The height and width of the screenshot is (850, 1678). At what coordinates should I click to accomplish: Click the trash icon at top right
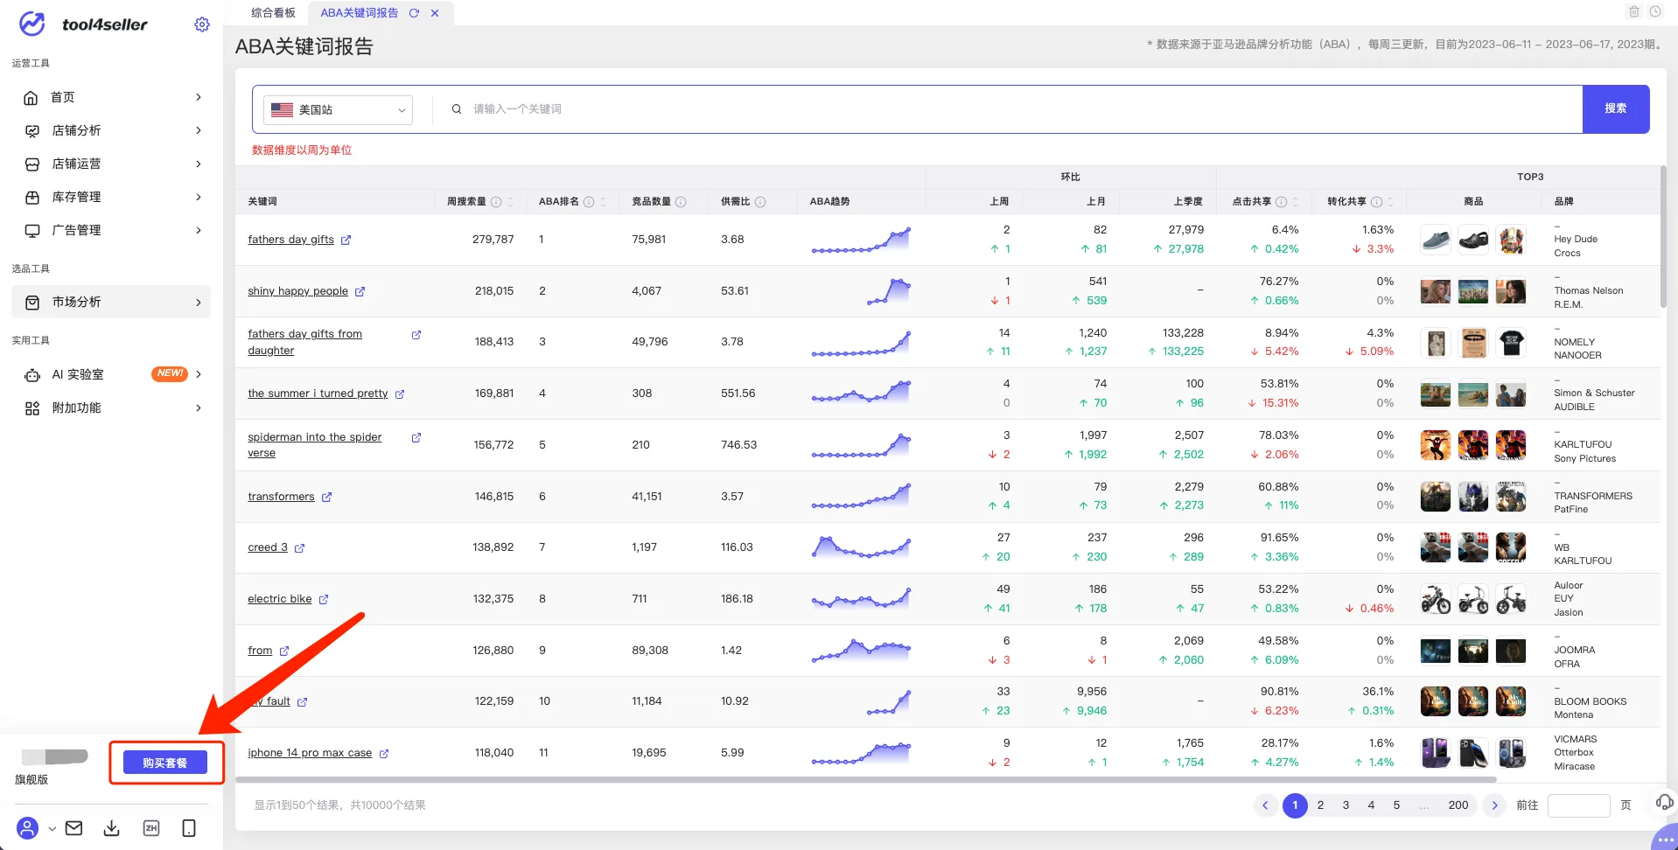pos(1633,11)
